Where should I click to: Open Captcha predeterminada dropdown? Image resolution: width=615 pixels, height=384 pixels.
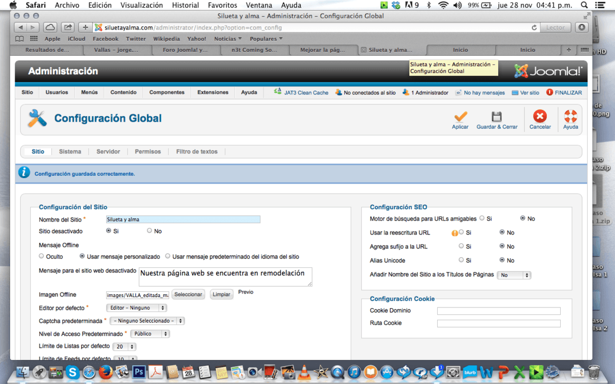[147, 320]
